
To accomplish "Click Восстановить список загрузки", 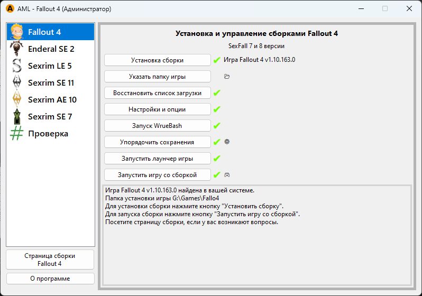I will coord(158,93).
